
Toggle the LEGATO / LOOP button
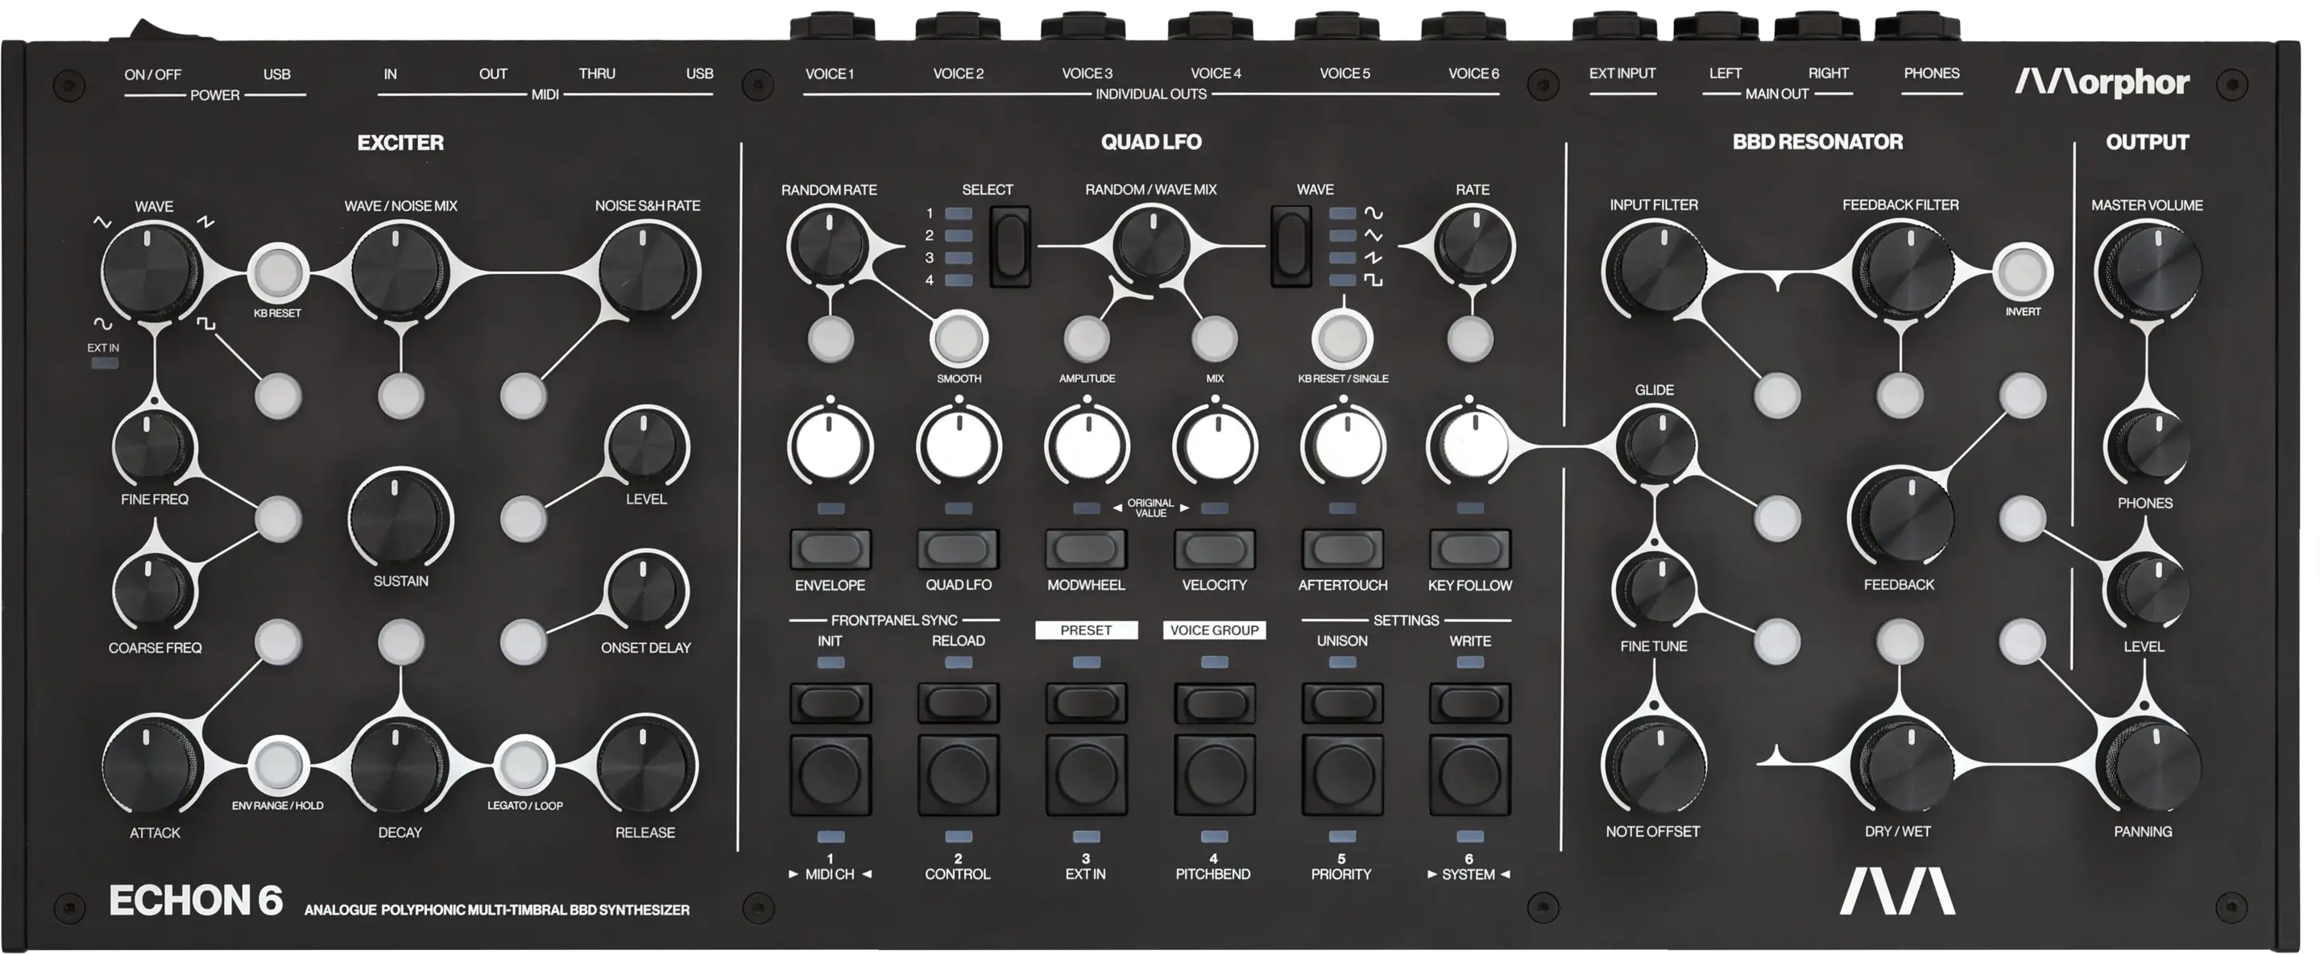click(x=524, y=764)
